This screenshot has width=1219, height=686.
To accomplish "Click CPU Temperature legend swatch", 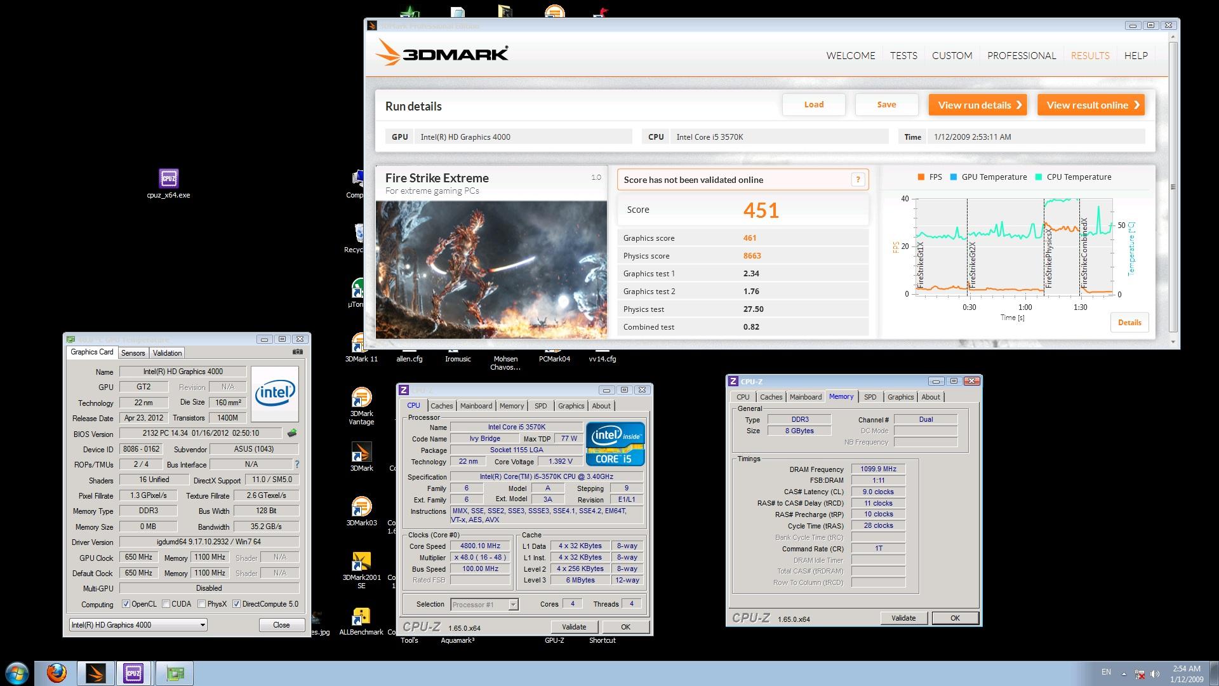I will (x=1038, y=177).
